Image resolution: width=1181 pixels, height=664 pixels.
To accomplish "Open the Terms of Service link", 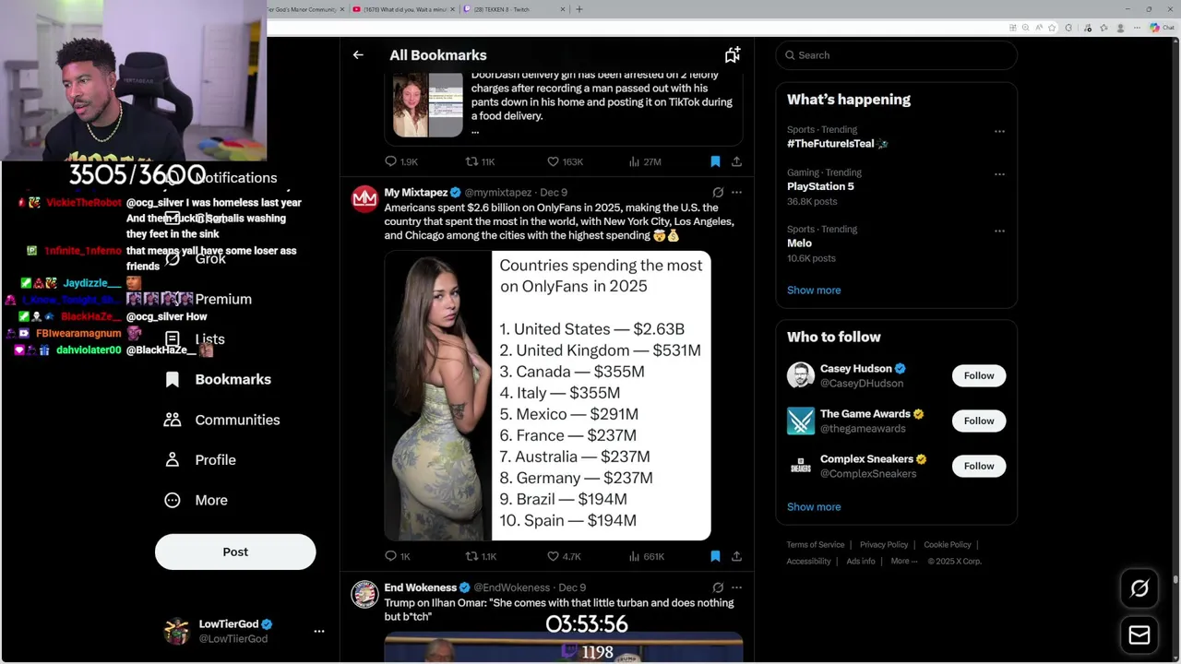I will point(816,545).
